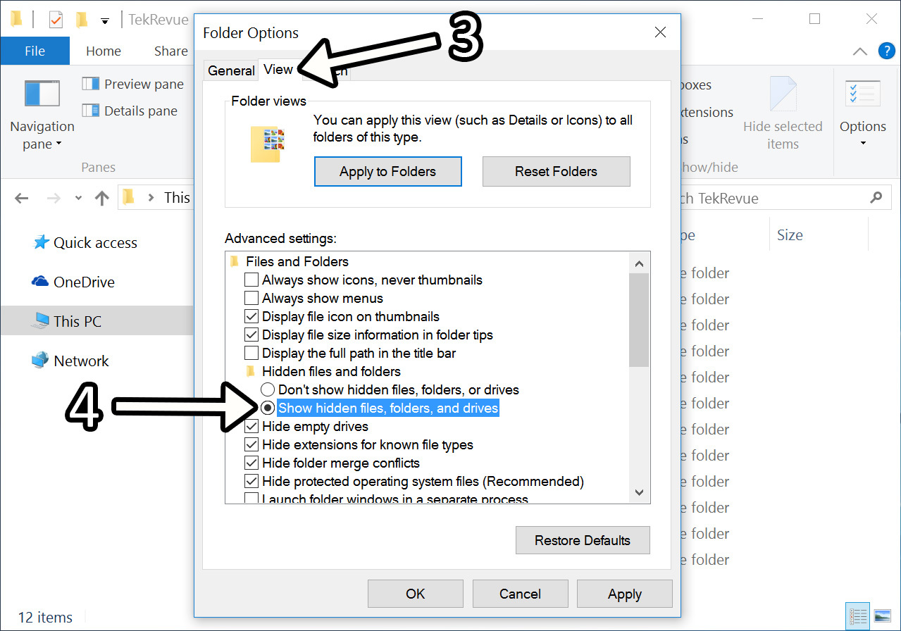The height and width of the screenshot is (631, 901).
Task: Switch to the General tab
Action: pos(231,70)
